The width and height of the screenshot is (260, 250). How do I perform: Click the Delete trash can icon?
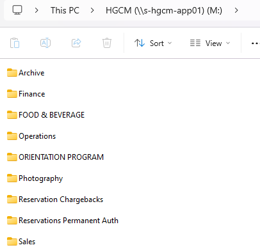(107, 43)
